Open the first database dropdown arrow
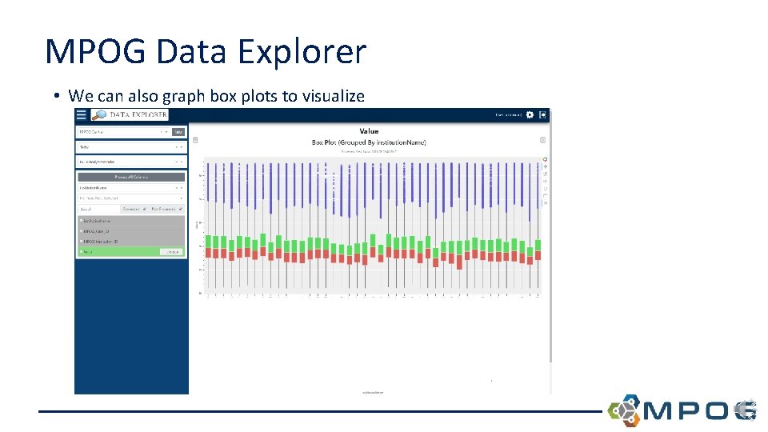 pos(166,132)
